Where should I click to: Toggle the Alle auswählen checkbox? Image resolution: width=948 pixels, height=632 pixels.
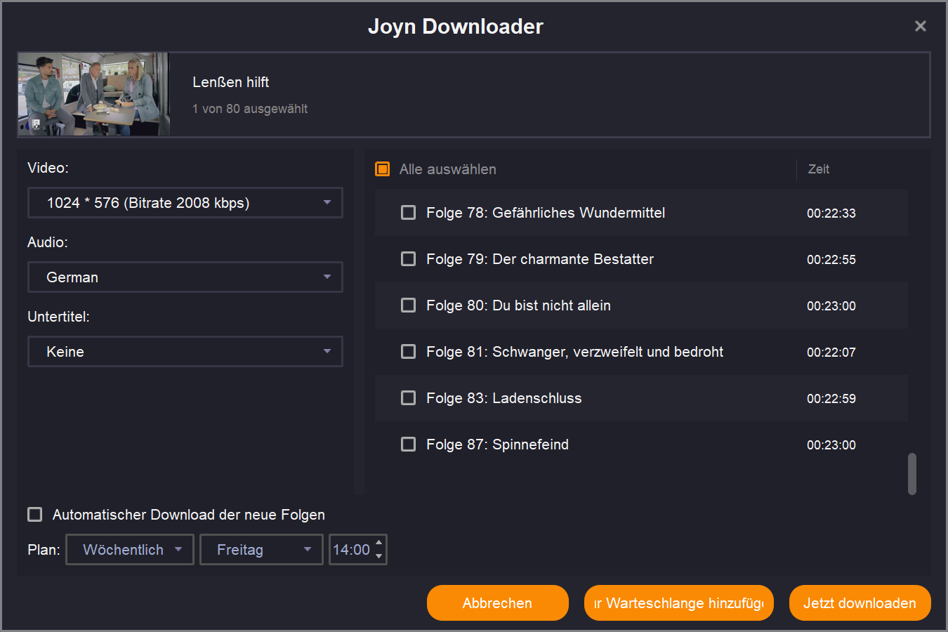click(383, 169)
